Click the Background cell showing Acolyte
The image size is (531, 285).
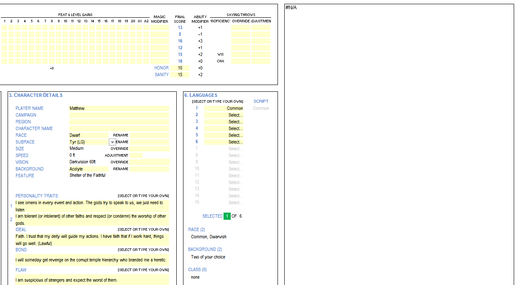(x=89, y=169)
